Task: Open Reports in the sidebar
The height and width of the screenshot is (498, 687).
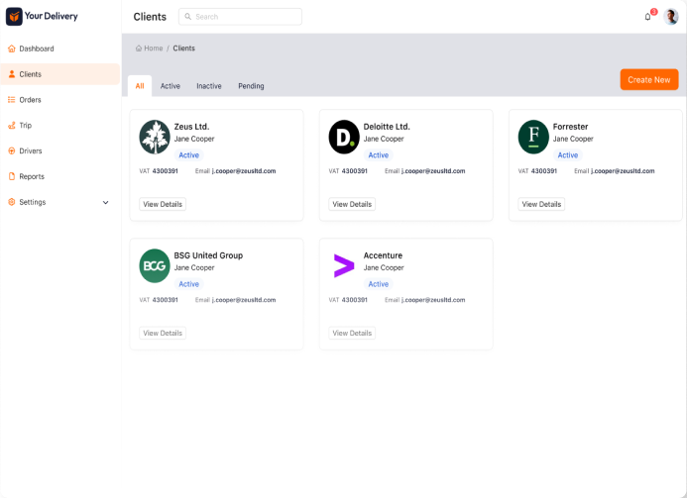Action: click(x=60, y=176)
